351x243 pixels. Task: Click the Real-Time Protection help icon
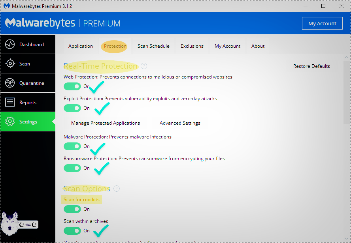click(144, 66)
